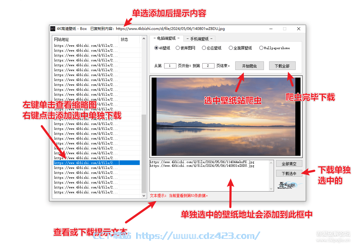Click the 52pojie logo image
353x245 pixels.
point(289,185)
